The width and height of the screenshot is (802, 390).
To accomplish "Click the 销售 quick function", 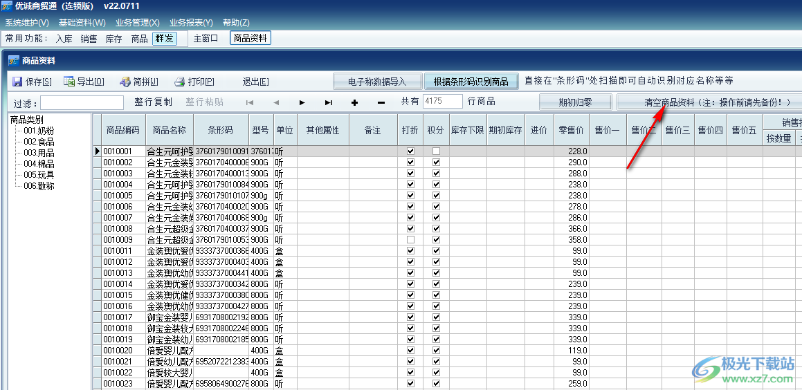I will (89, 38).
